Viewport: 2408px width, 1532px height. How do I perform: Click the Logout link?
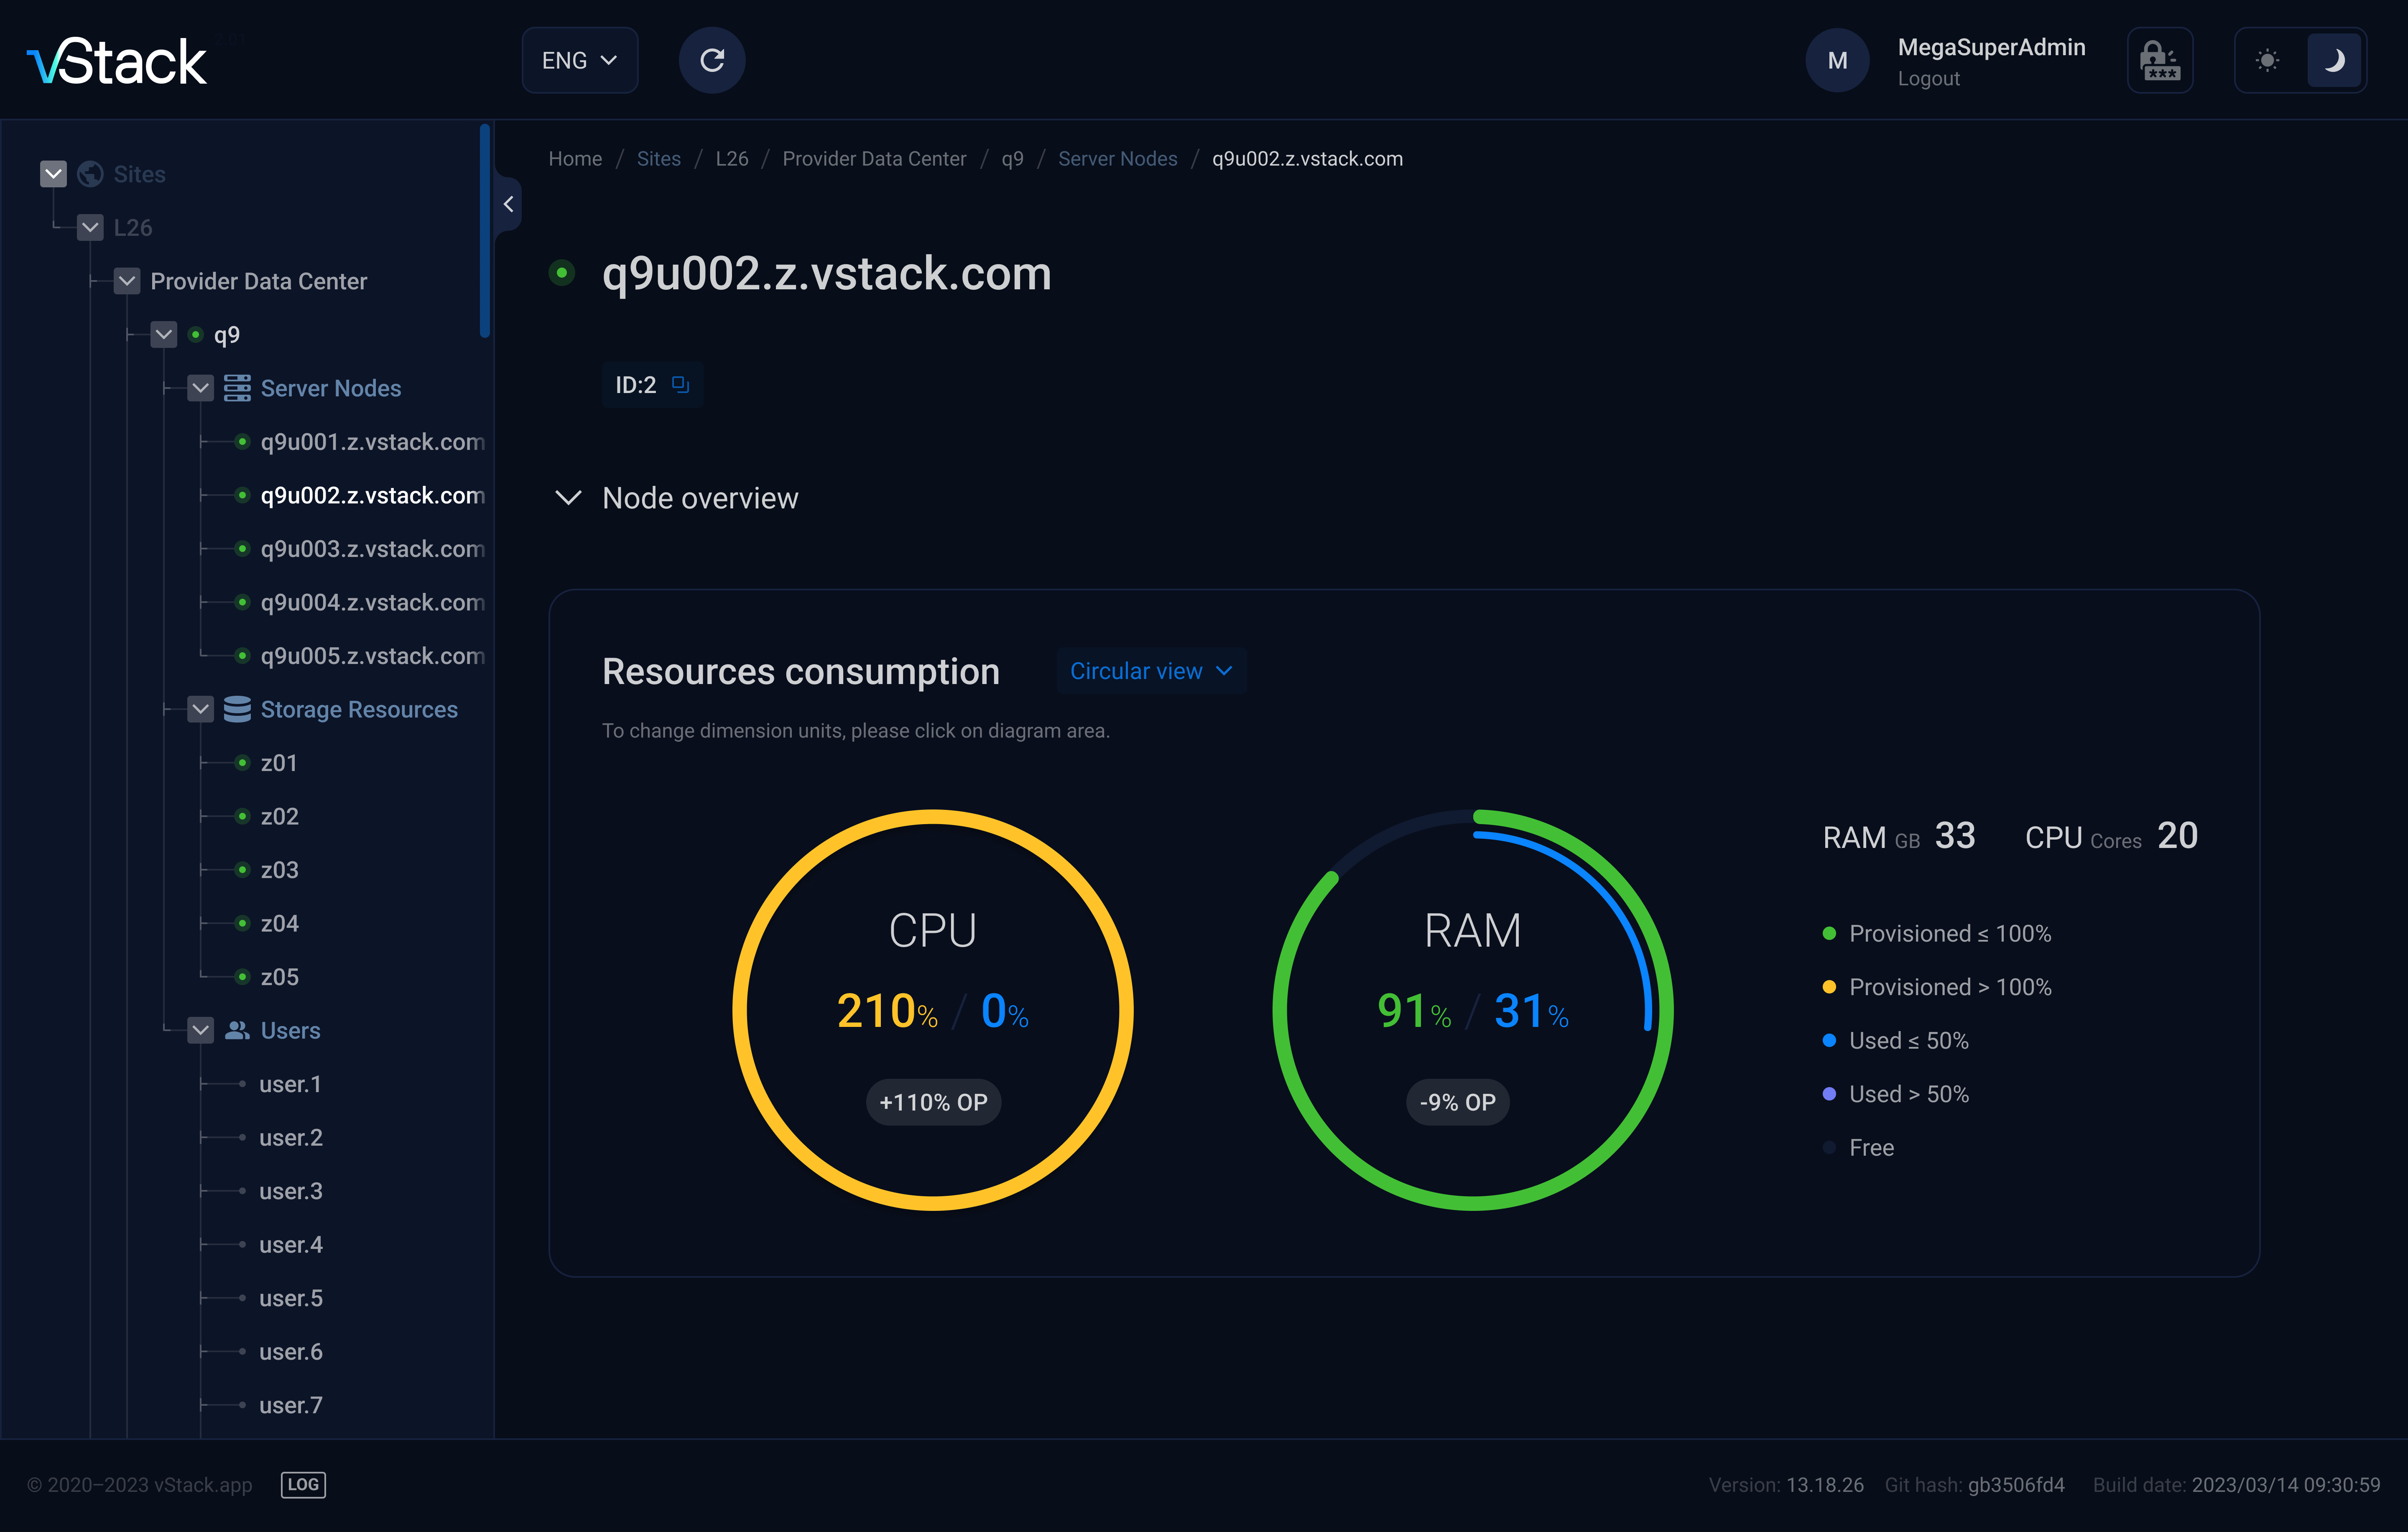point(1928,78)
